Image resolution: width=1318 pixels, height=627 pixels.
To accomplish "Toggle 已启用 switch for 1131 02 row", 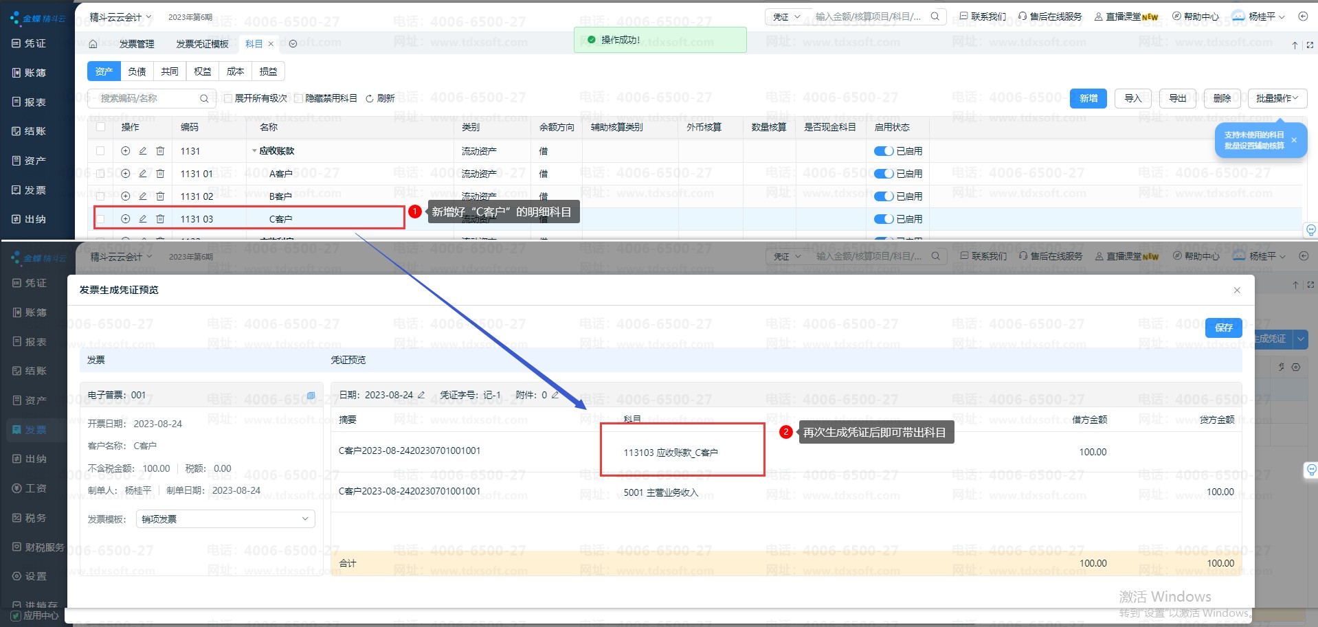I will [884, 196].
